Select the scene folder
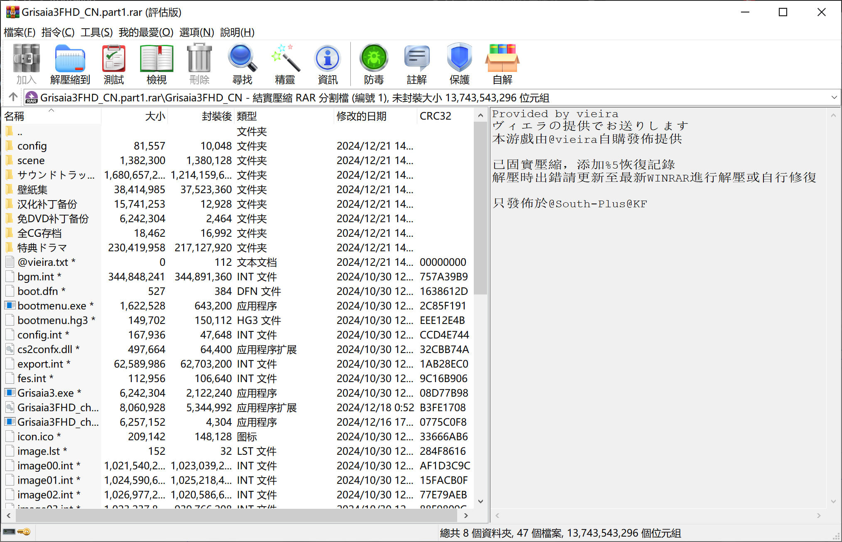The width and height of the screenshot is (842, 542). [x=31, y=160]
